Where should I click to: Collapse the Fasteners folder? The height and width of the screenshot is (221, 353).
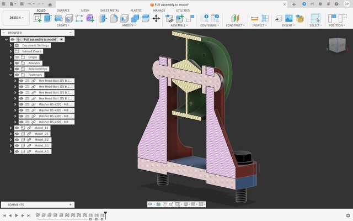(x=10, y=75)
